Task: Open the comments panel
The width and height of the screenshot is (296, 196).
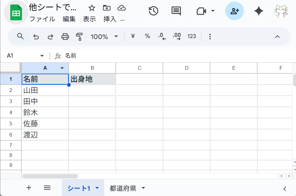Action: tap(176, 11)
